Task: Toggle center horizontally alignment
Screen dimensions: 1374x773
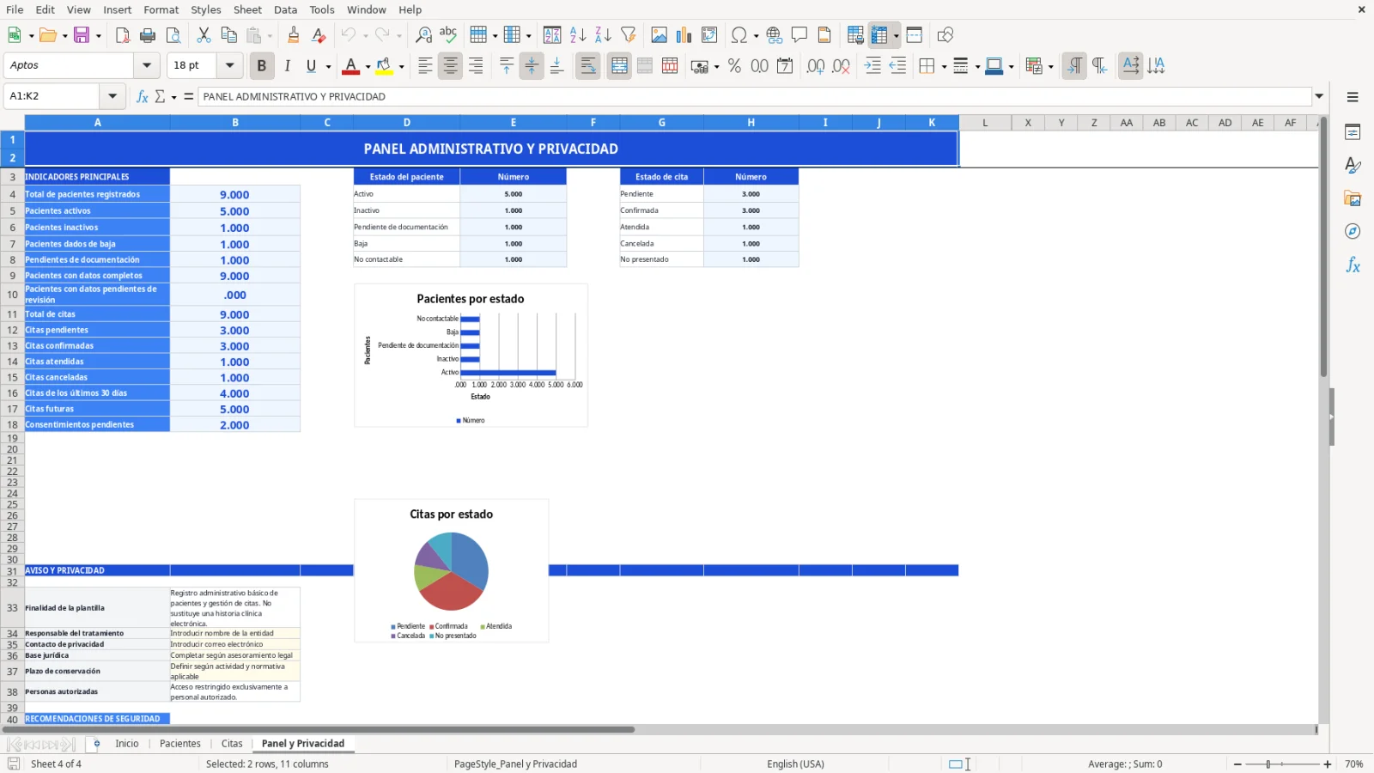Action: point(450,66)
